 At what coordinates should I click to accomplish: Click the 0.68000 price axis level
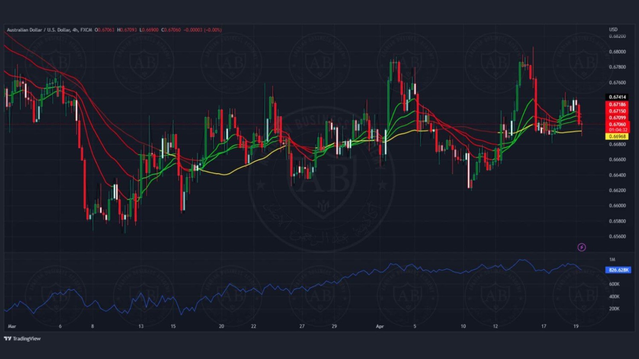coord(617,51)
